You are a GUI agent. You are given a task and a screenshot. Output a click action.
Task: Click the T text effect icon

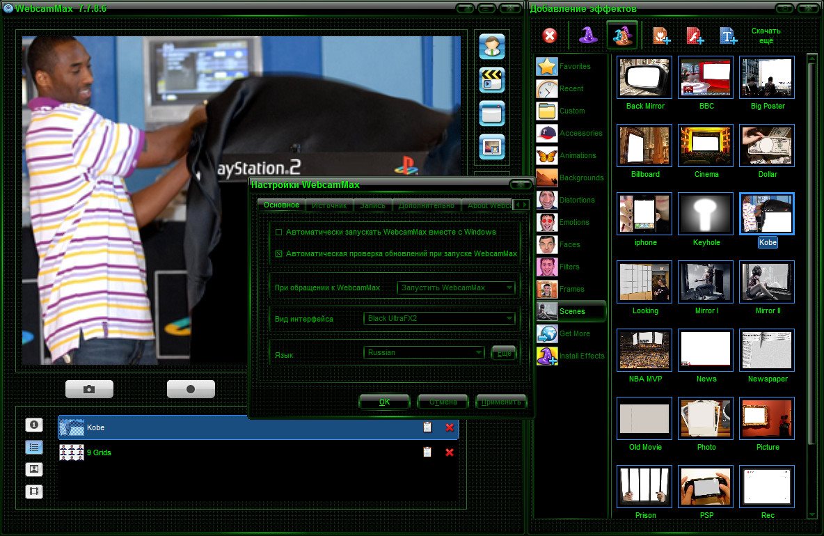(x=729, y=36)
